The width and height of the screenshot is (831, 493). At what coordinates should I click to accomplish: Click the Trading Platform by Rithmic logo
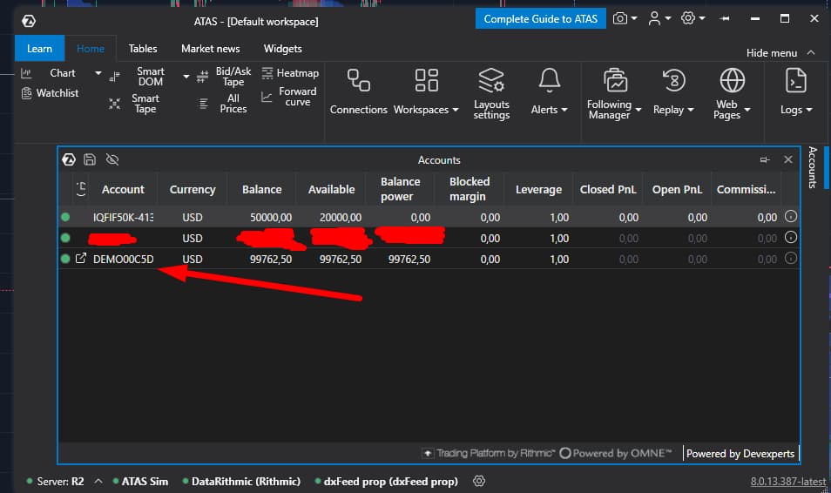pyautogui.click(x=488, y=453)
